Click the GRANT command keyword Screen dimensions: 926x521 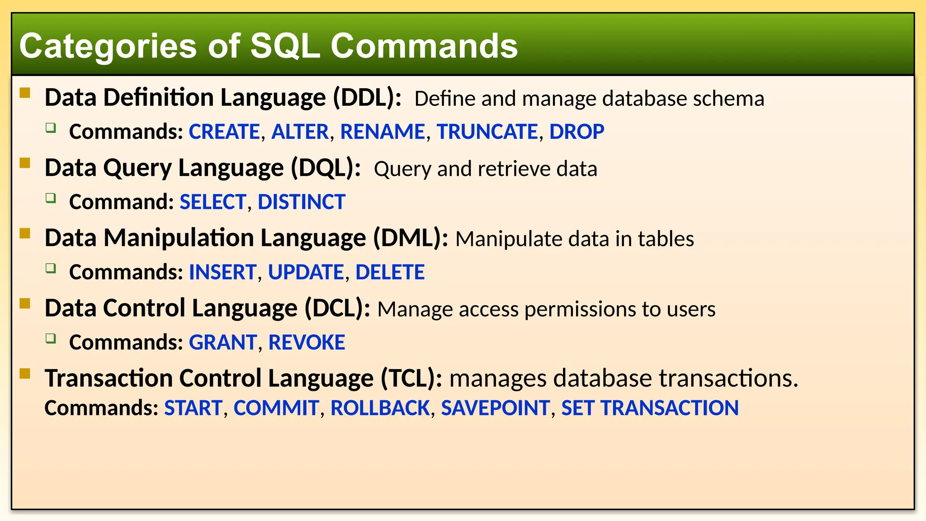click(x=223, y=342)
